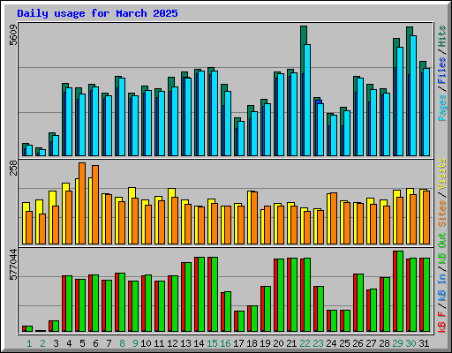
Task: Click day label 12 on the axis
Action: point(172,343)
